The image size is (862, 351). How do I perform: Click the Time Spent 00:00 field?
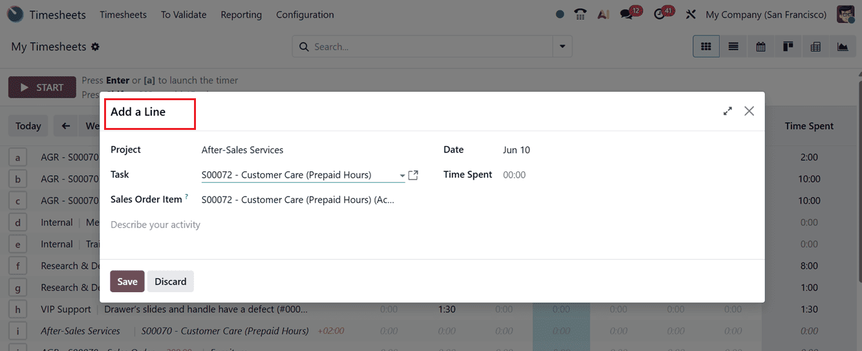[x=515, y=175]
